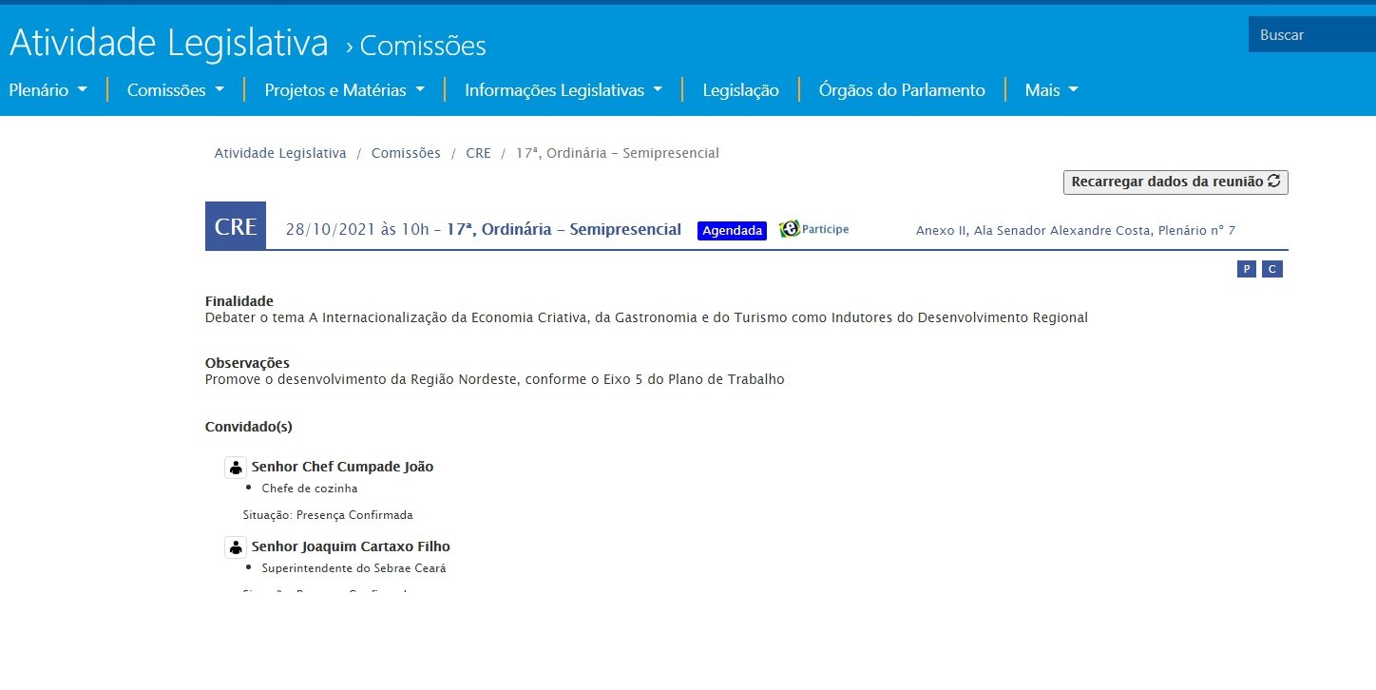The image size is (1376, 690).
Task: Expand Projetos e Matérias menu
Action: click(344, 90)
